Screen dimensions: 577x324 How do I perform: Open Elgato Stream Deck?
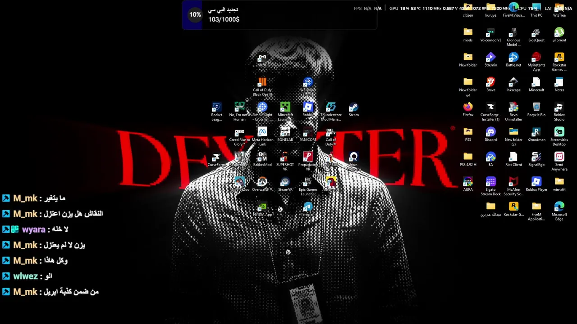[x=490, y=186]
